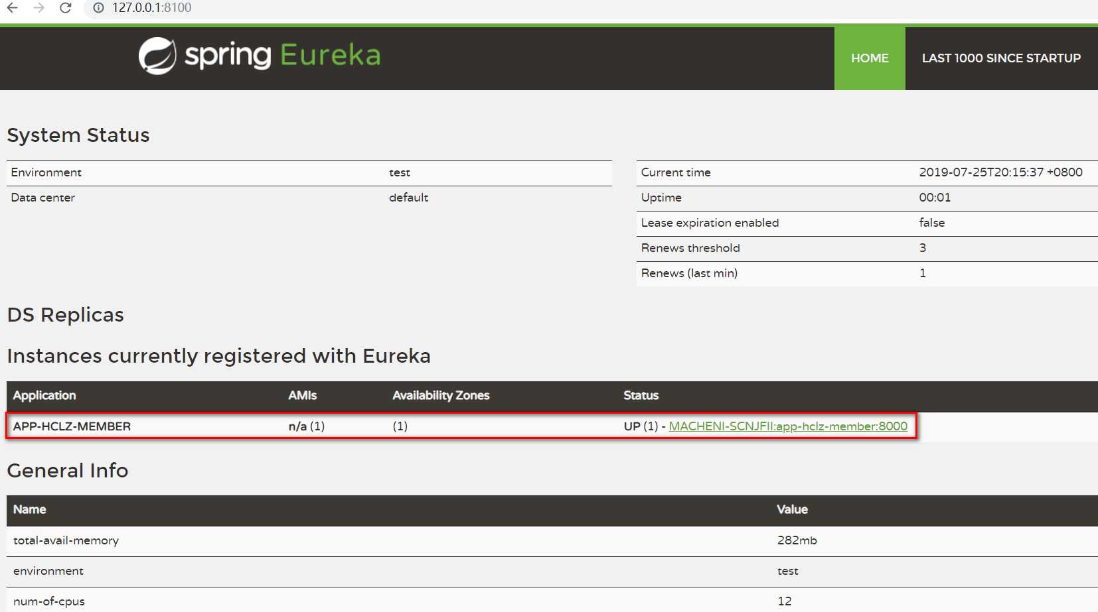This screenshot has width=1098, height=612.
Task: Select the APP-HCLZ-MEMBER application name
Action: pos(72,426)
